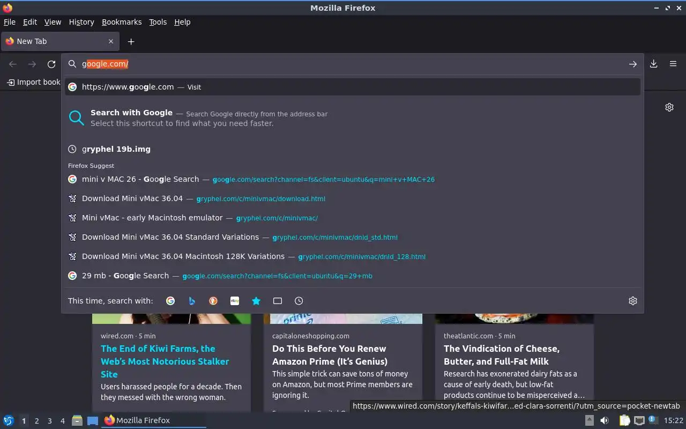Click the Kiwi Farms article thumbnail

click(x=171, y=319)
